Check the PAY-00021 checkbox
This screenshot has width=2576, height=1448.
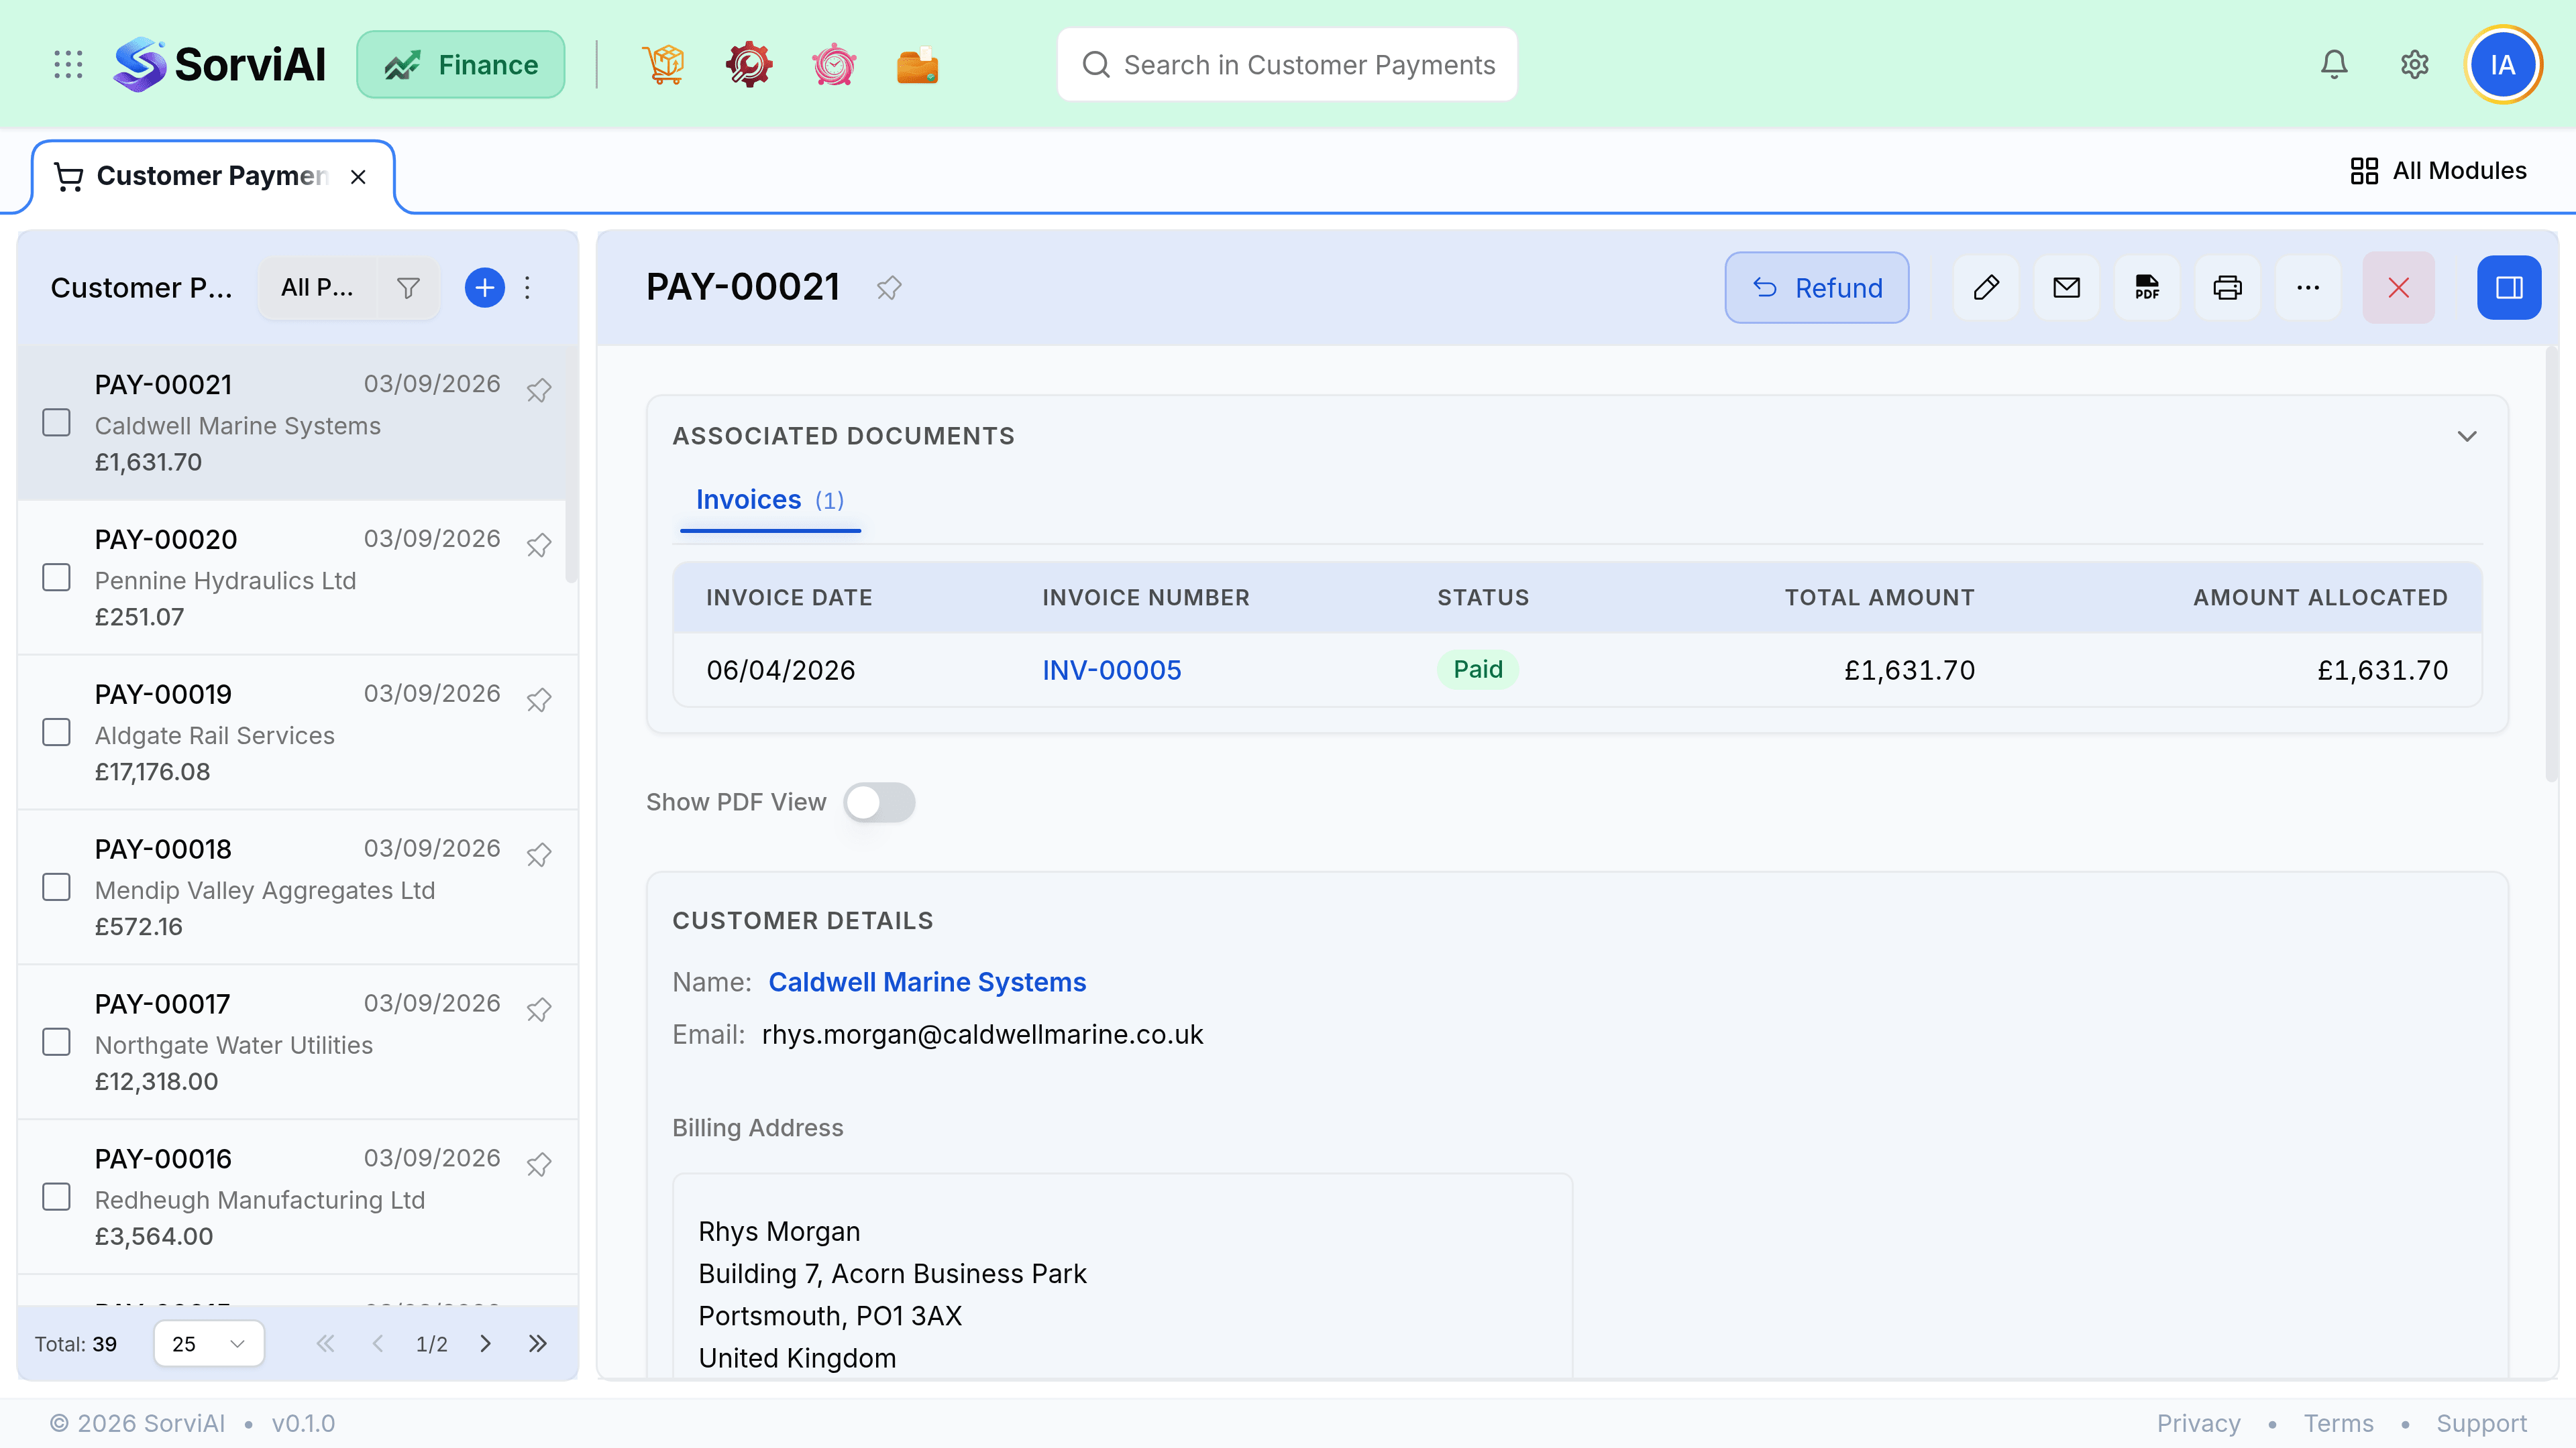tap(57, 423)
